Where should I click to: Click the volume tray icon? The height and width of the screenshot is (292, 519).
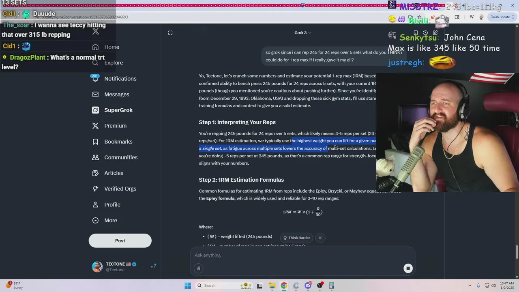[493, 286]
